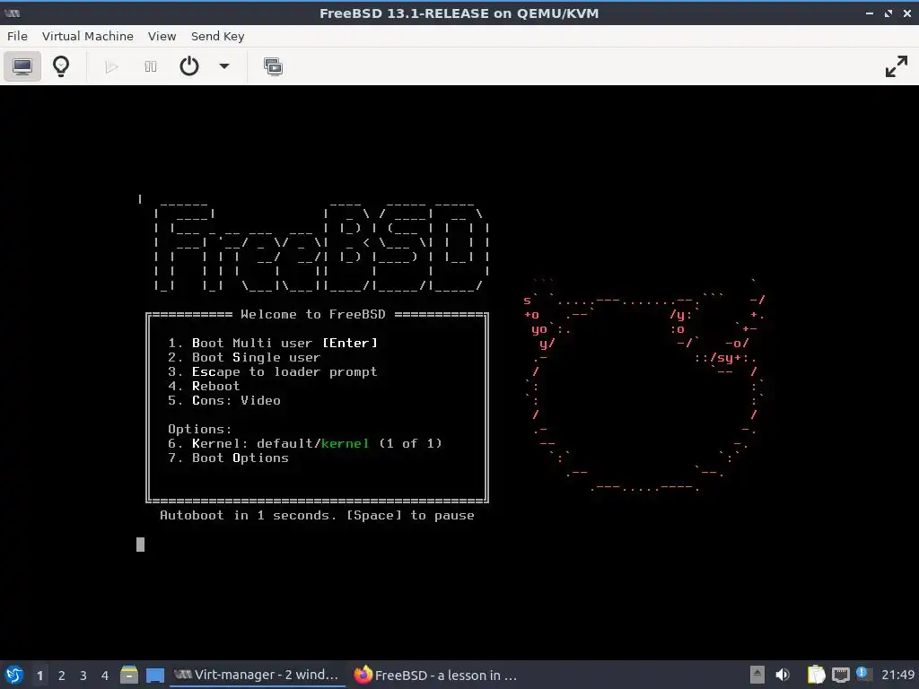Click the "Kernel: default/kernel" line

tap(305, 443)
